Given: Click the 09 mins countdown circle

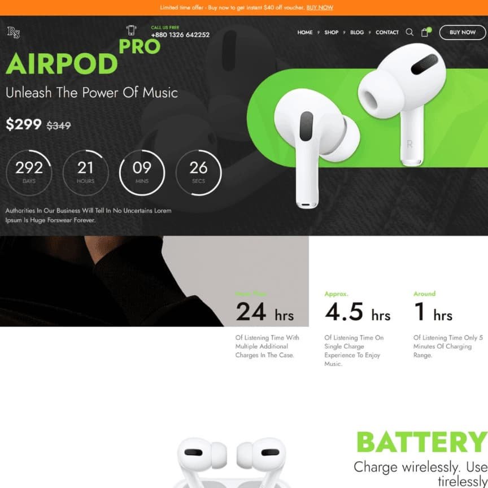Looking at the screenshot, I should pos(142,173).
